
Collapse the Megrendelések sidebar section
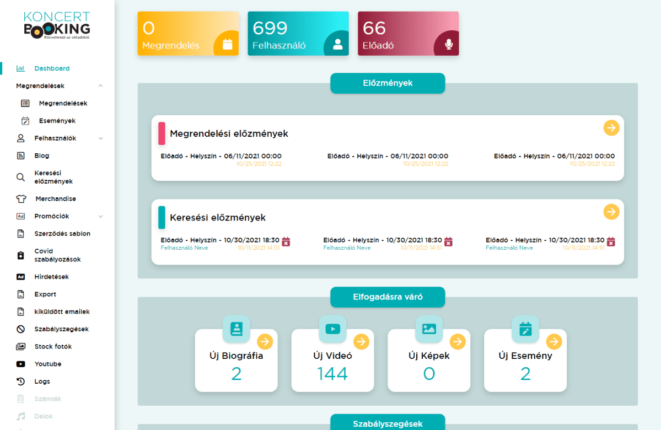100,86
